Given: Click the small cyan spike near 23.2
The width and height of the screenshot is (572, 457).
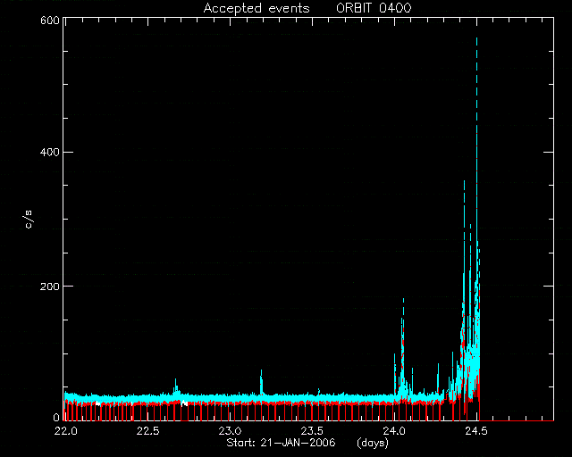Looking at the screenshot, I should coord(261,381).
